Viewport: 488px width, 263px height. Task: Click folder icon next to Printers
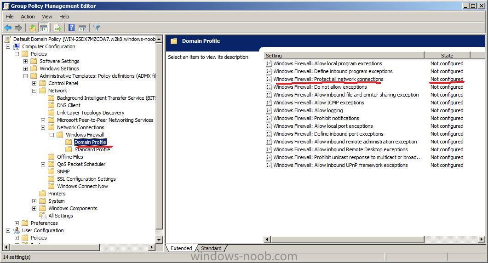point(42,194)
